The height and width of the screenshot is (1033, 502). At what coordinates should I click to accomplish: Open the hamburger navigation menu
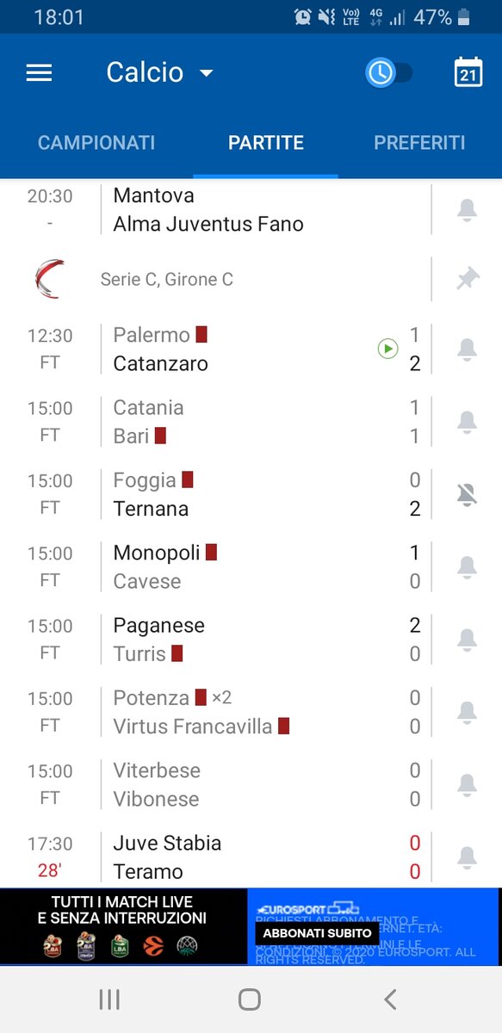point(39,73)
